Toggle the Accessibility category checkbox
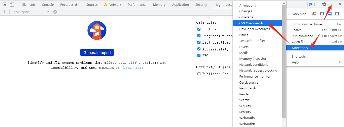The width and height of the screenshot is (344, 127). point(199,49)
